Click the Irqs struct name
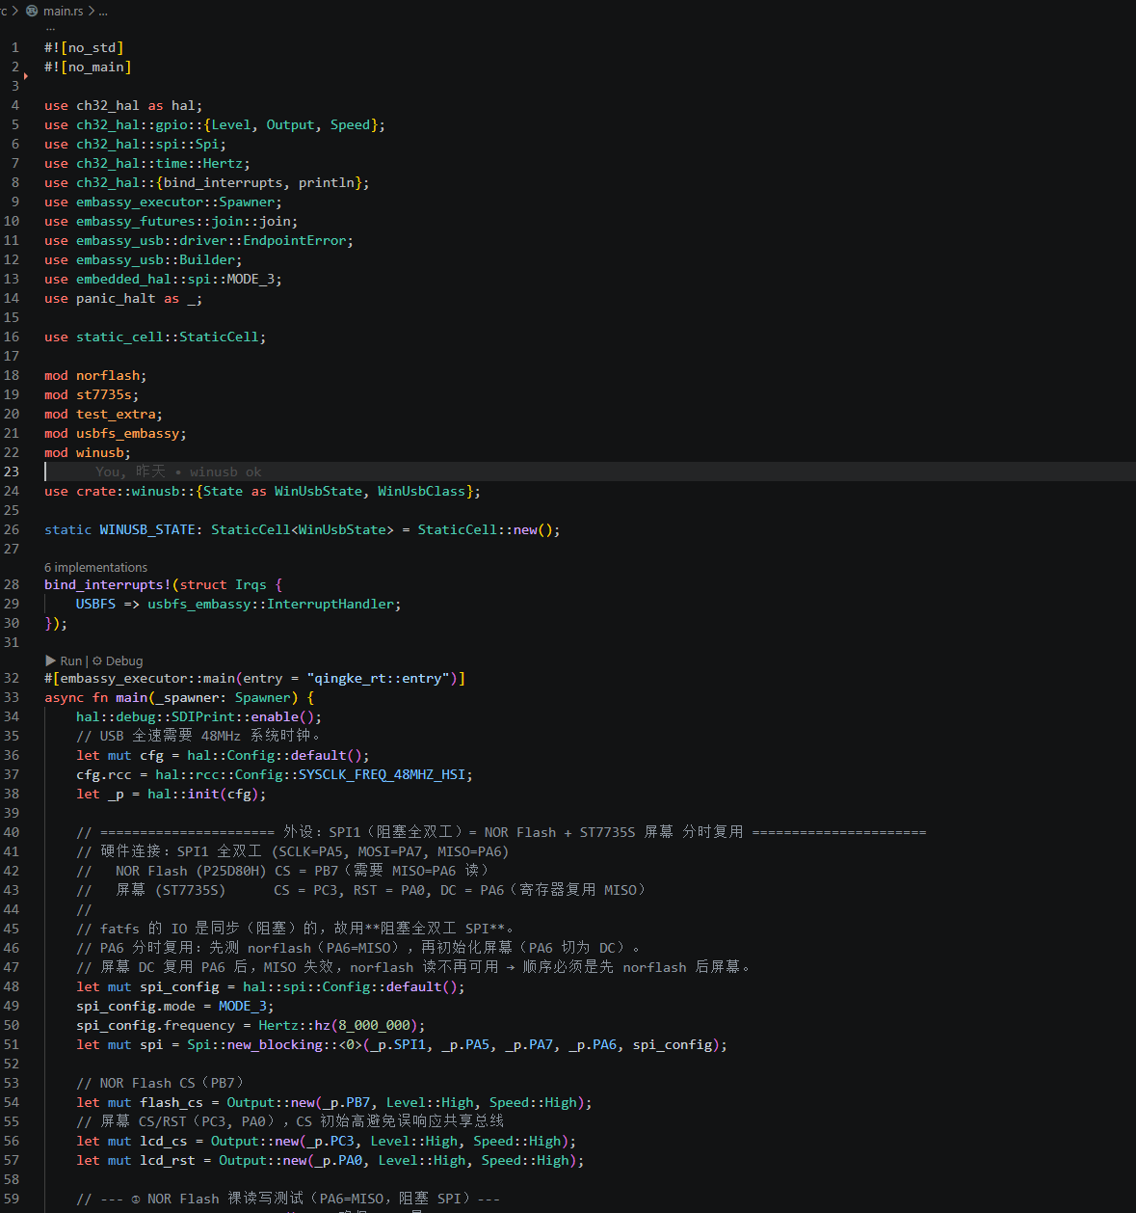 (251, 584)
